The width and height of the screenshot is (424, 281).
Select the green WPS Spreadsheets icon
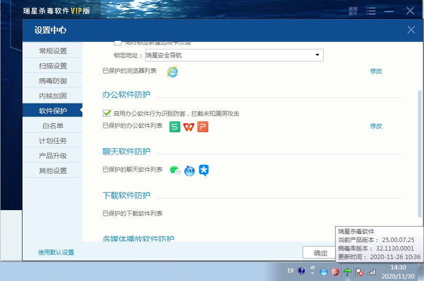point(175,127)
